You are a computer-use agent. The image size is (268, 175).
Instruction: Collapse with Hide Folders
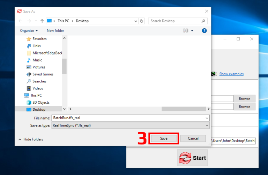point(31,139)
